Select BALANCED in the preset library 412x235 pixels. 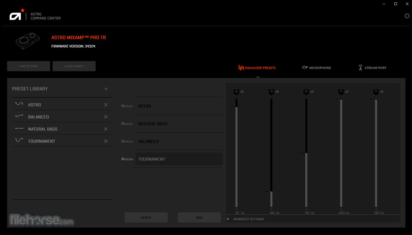click(x=62, y=117)
